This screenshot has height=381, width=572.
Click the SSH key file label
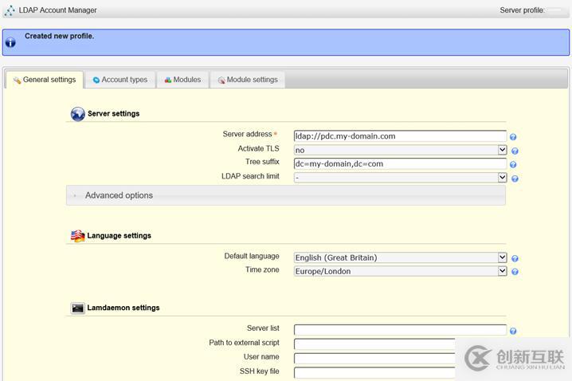point(260,371)
